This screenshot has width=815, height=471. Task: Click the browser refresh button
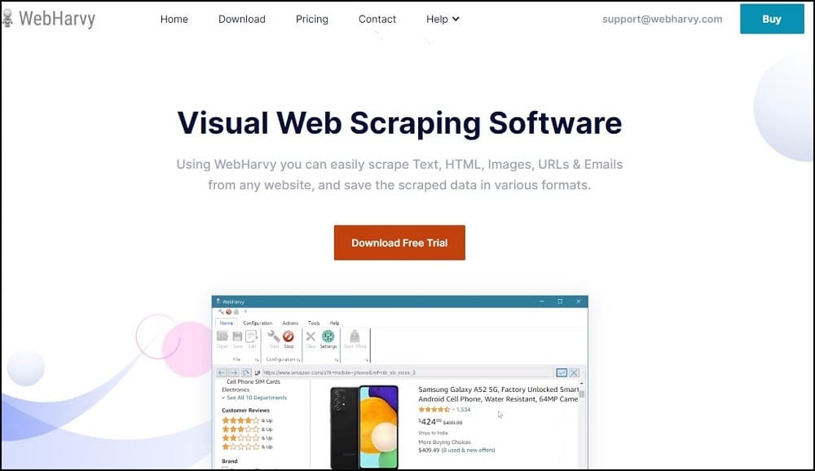pyautogui.click(x=246, y=372)
